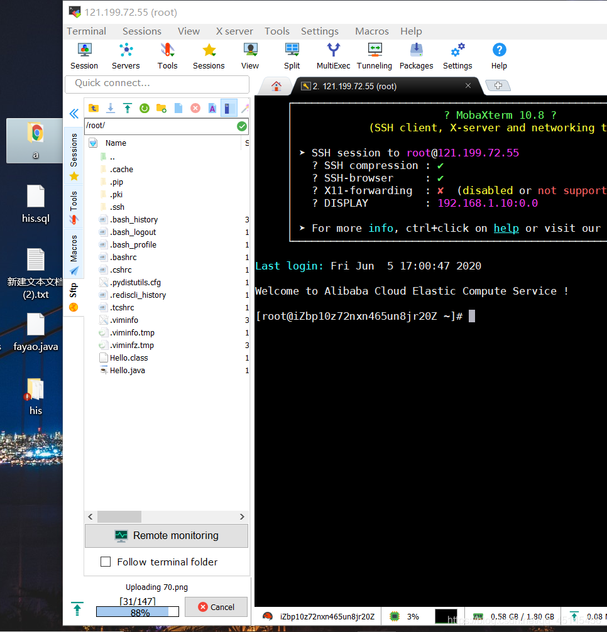
Task: Click the help link in terminal
Action: [x=506, y=228]
